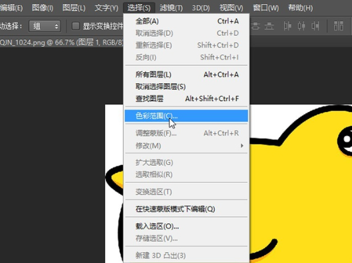Viewport: 352px width, 263px height.
Task: Choose 取消选择图层(S) menu entry
Action: click(187, 86)
